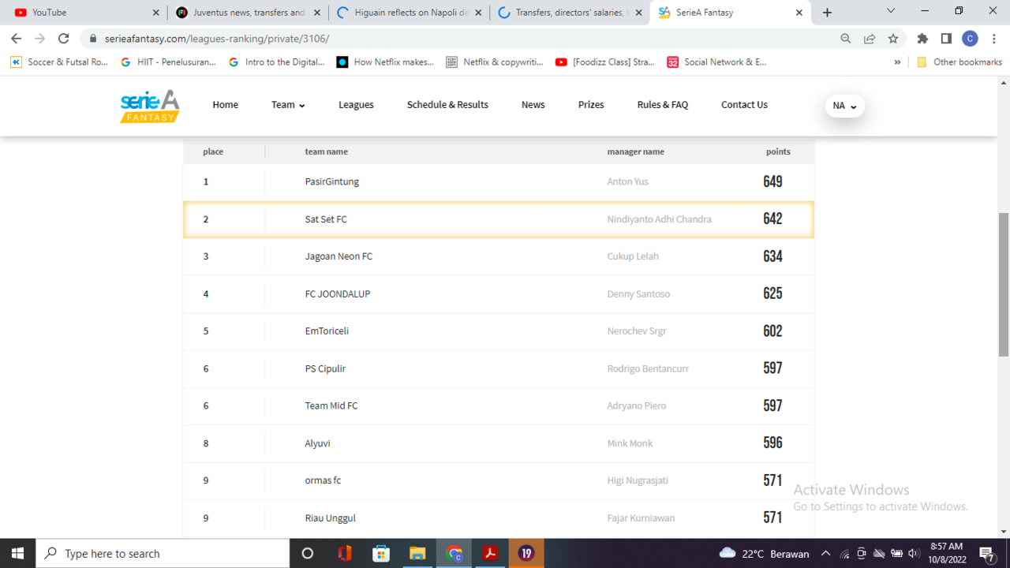Screen dimensions: 1010x568
Task: Select the PS Cipulir team name
Action: (325, 368)
